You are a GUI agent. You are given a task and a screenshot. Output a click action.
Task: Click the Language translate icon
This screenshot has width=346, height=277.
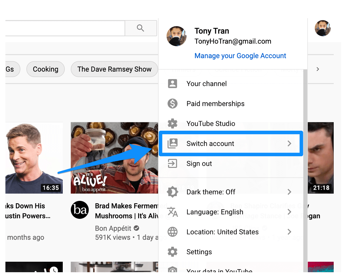[172, 212]
